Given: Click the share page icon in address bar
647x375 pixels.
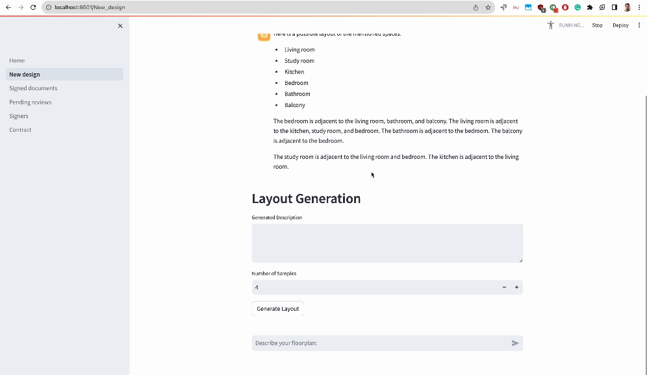Looking at the screenshot, I should coord(476,7).
